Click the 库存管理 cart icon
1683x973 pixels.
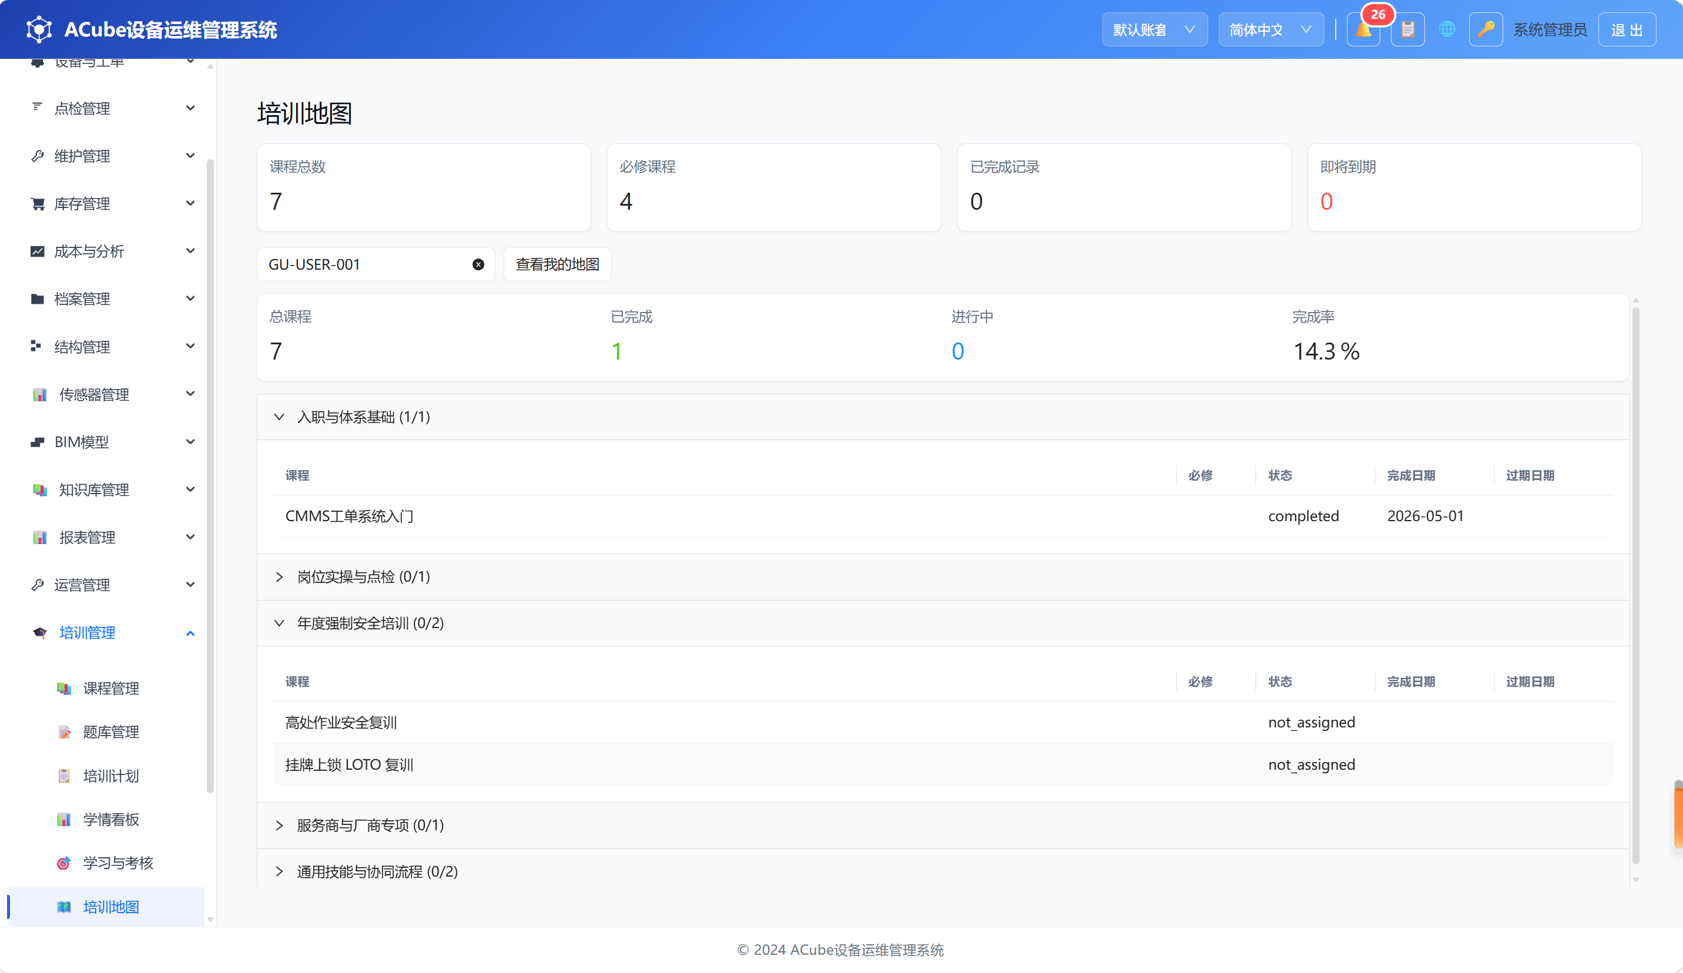pyautogui.click(x=38, y=204)
